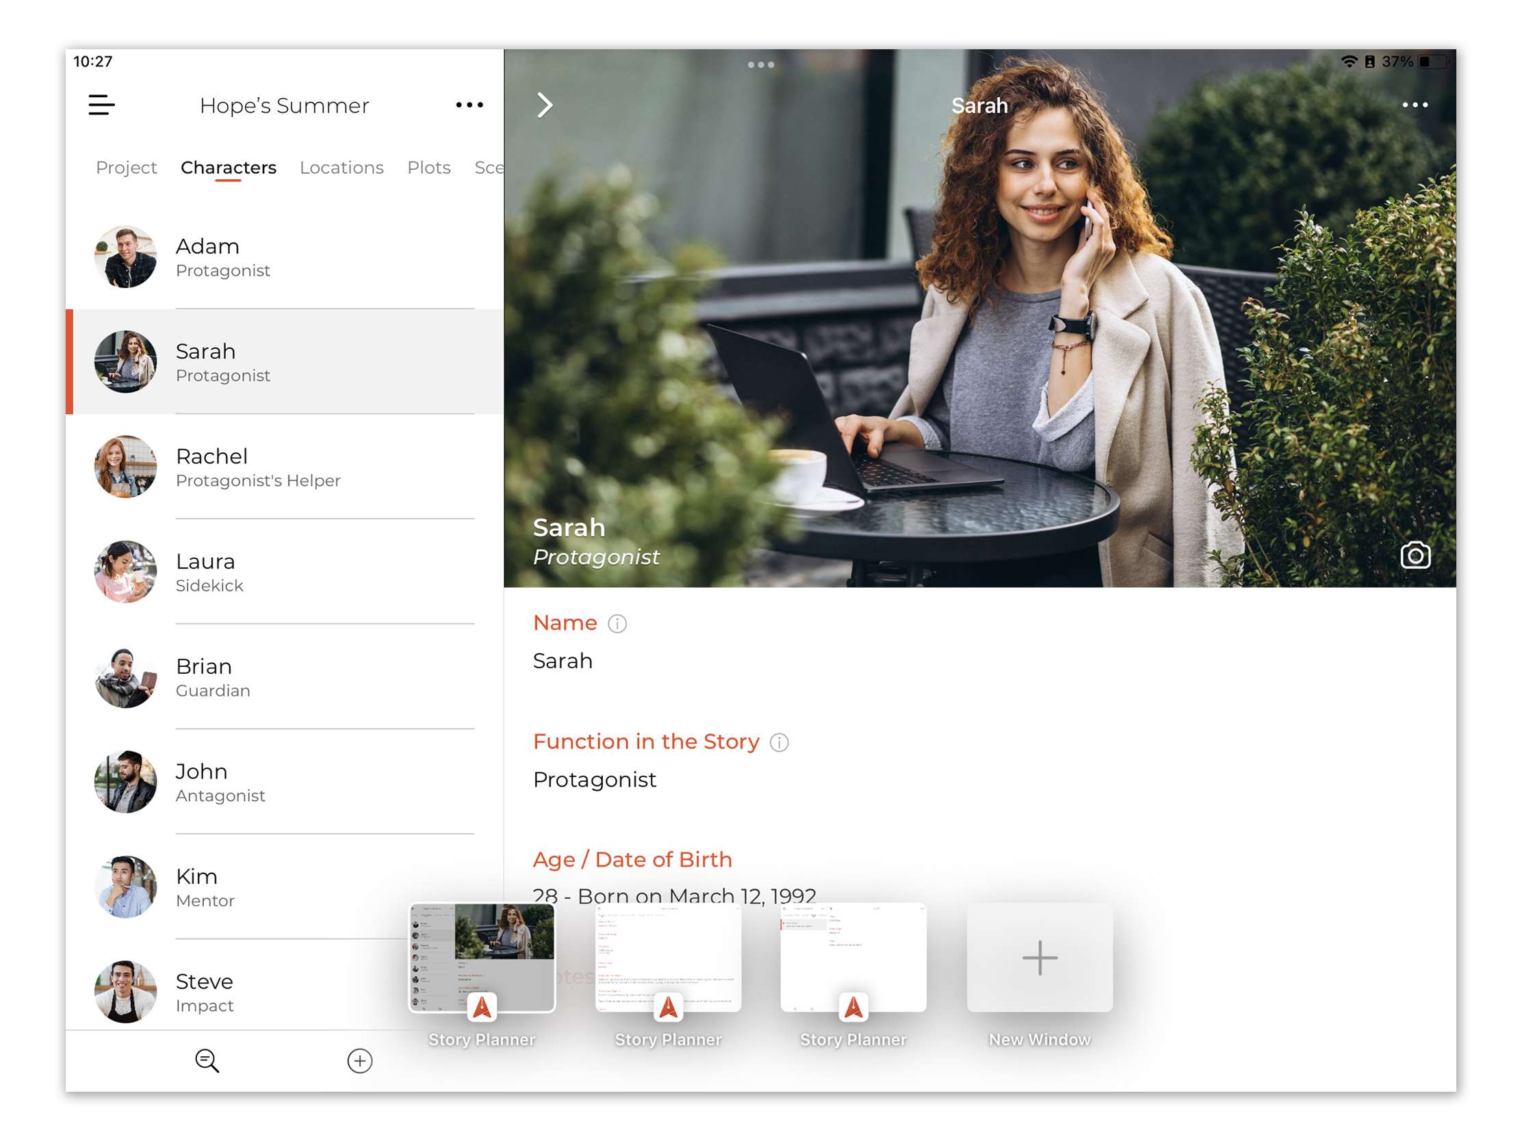
Task: Edit the Function in the Story value Protagonist
Action: tap(595, 781)
